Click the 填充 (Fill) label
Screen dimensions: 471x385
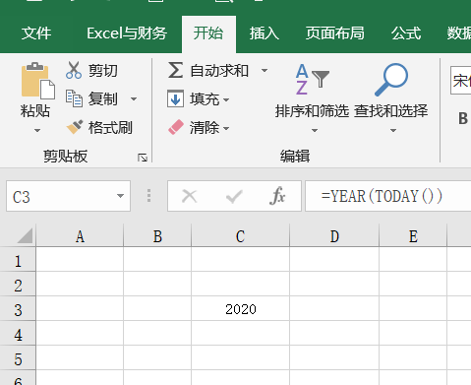pyautogui.click(x=205, y=99)
